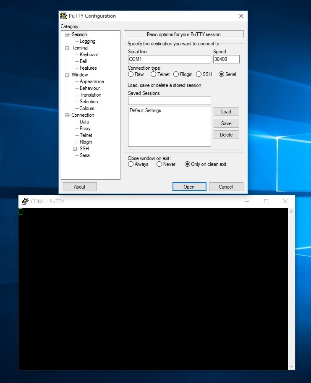Viewport: 311px width, 383px height.
Task: Click the About button
Action: (80, 187)
